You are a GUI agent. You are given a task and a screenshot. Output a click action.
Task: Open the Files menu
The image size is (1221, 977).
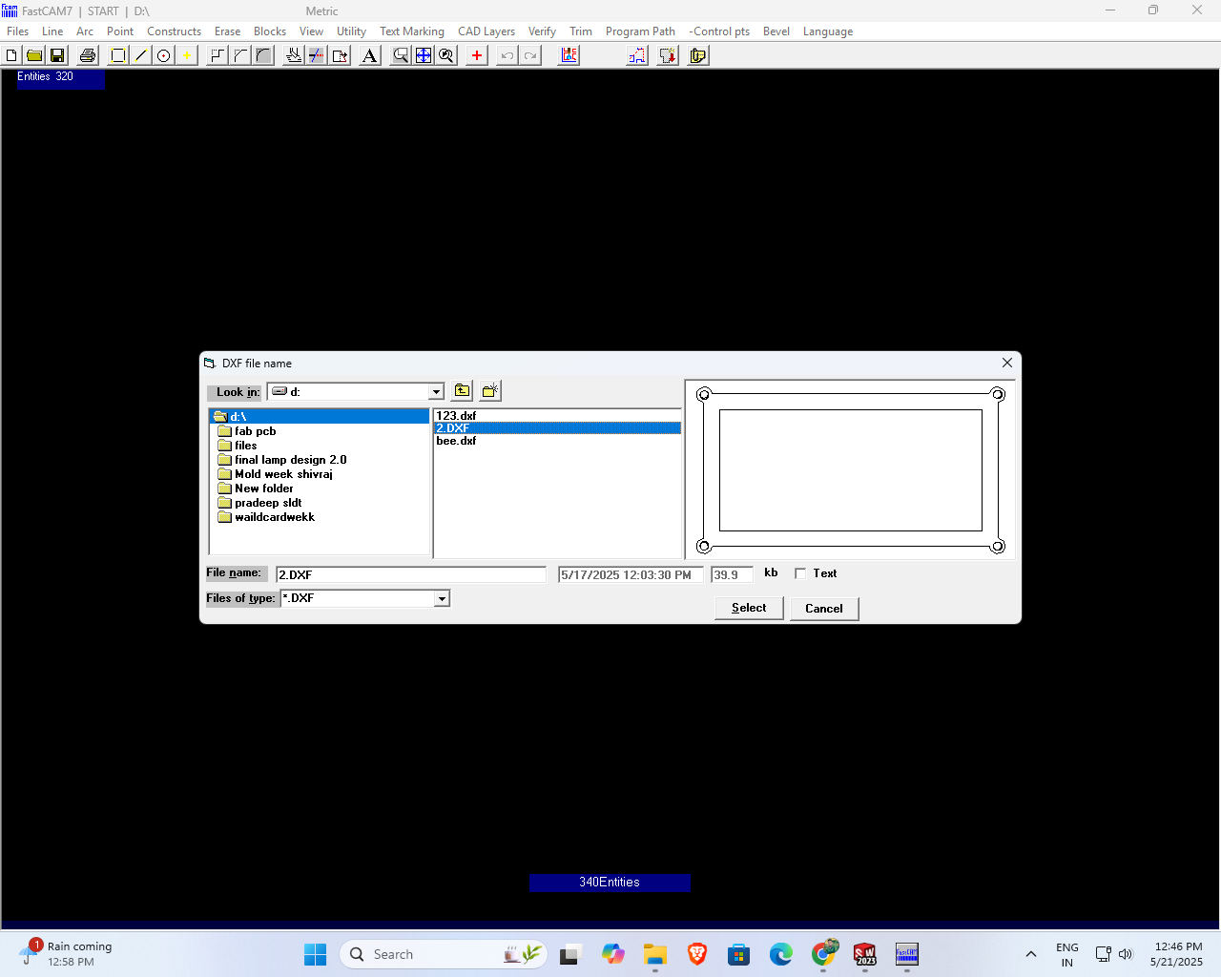click(x=18, y=31)
